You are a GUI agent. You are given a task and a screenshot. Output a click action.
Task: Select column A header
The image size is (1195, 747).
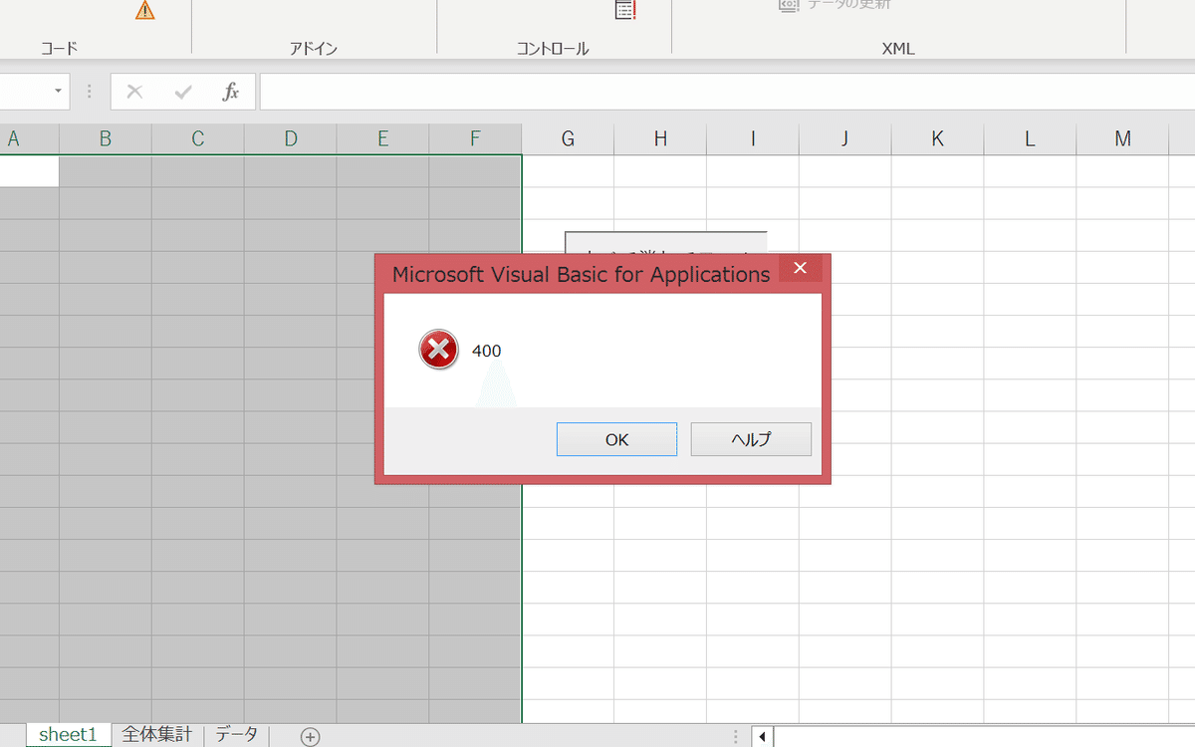point(14,139)
